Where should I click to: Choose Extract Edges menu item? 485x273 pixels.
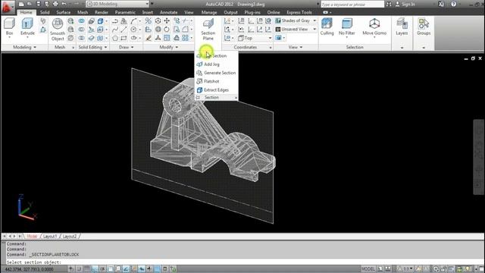click(x=216, y=89)
